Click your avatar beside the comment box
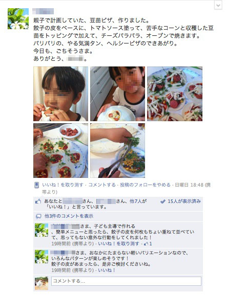This screenshot has height=296, width=226. tap(42, 283)
